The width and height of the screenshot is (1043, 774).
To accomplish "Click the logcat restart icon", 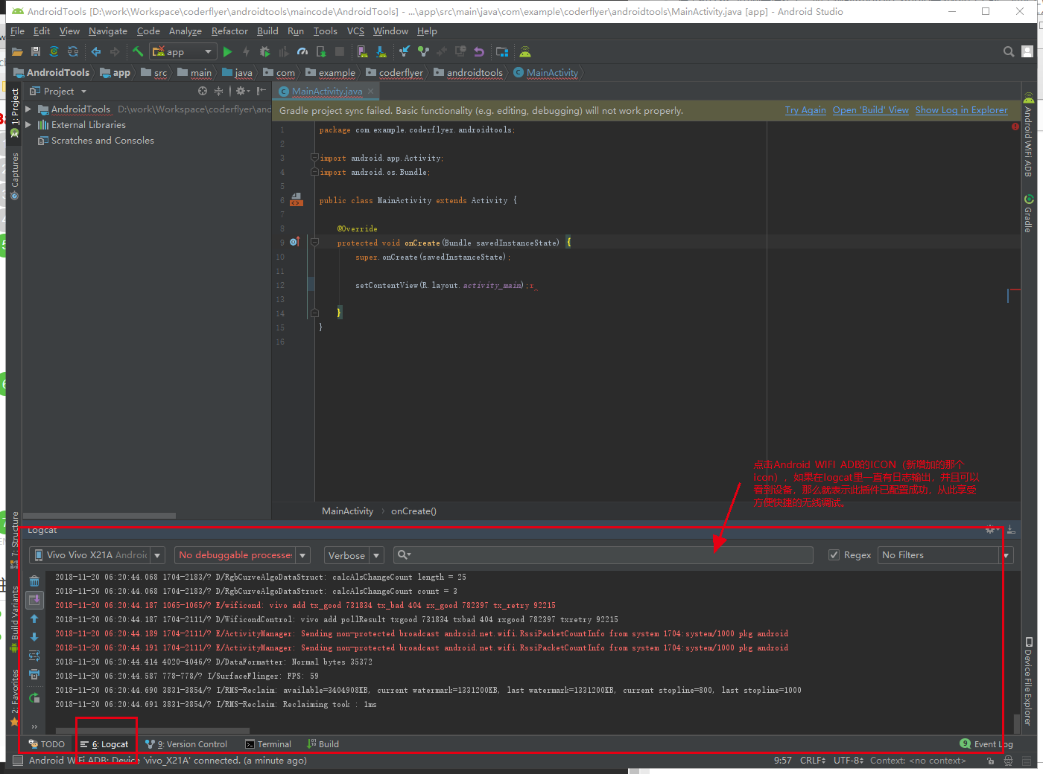I will coord(34,698).
